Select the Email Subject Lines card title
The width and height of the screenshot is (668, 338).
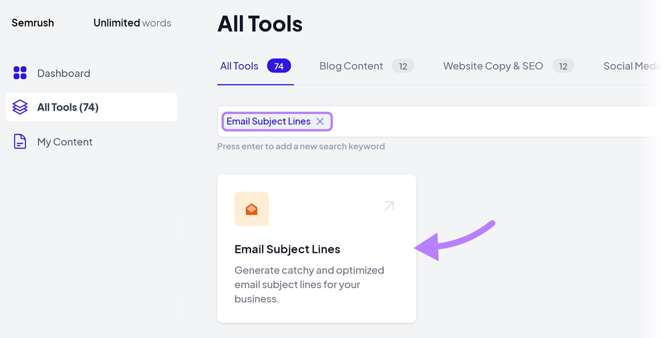coord(287,249)
